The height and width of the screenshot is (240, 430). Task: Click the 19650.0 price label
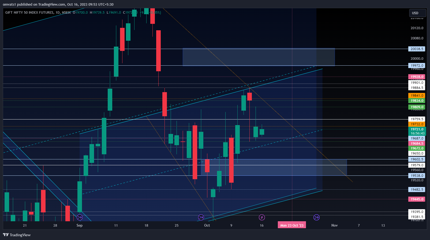417,153
